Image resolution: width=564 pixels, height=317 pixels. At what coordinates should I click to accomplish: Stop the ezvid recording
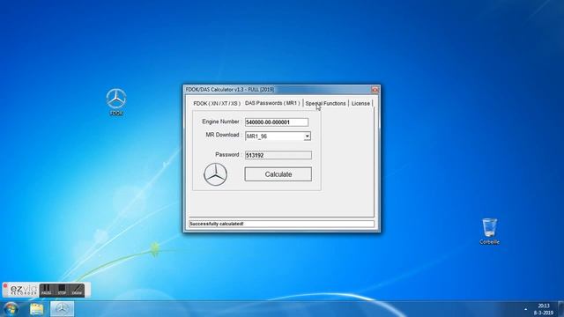click(62, 290)
